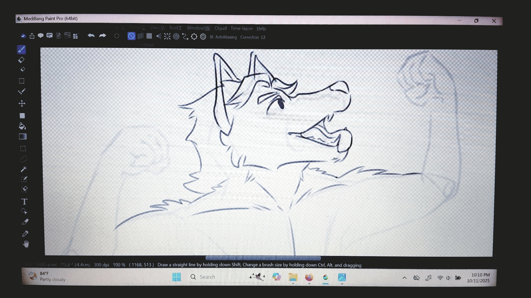
Task: Select the Brush tool
Action: (x=22, y=50)
